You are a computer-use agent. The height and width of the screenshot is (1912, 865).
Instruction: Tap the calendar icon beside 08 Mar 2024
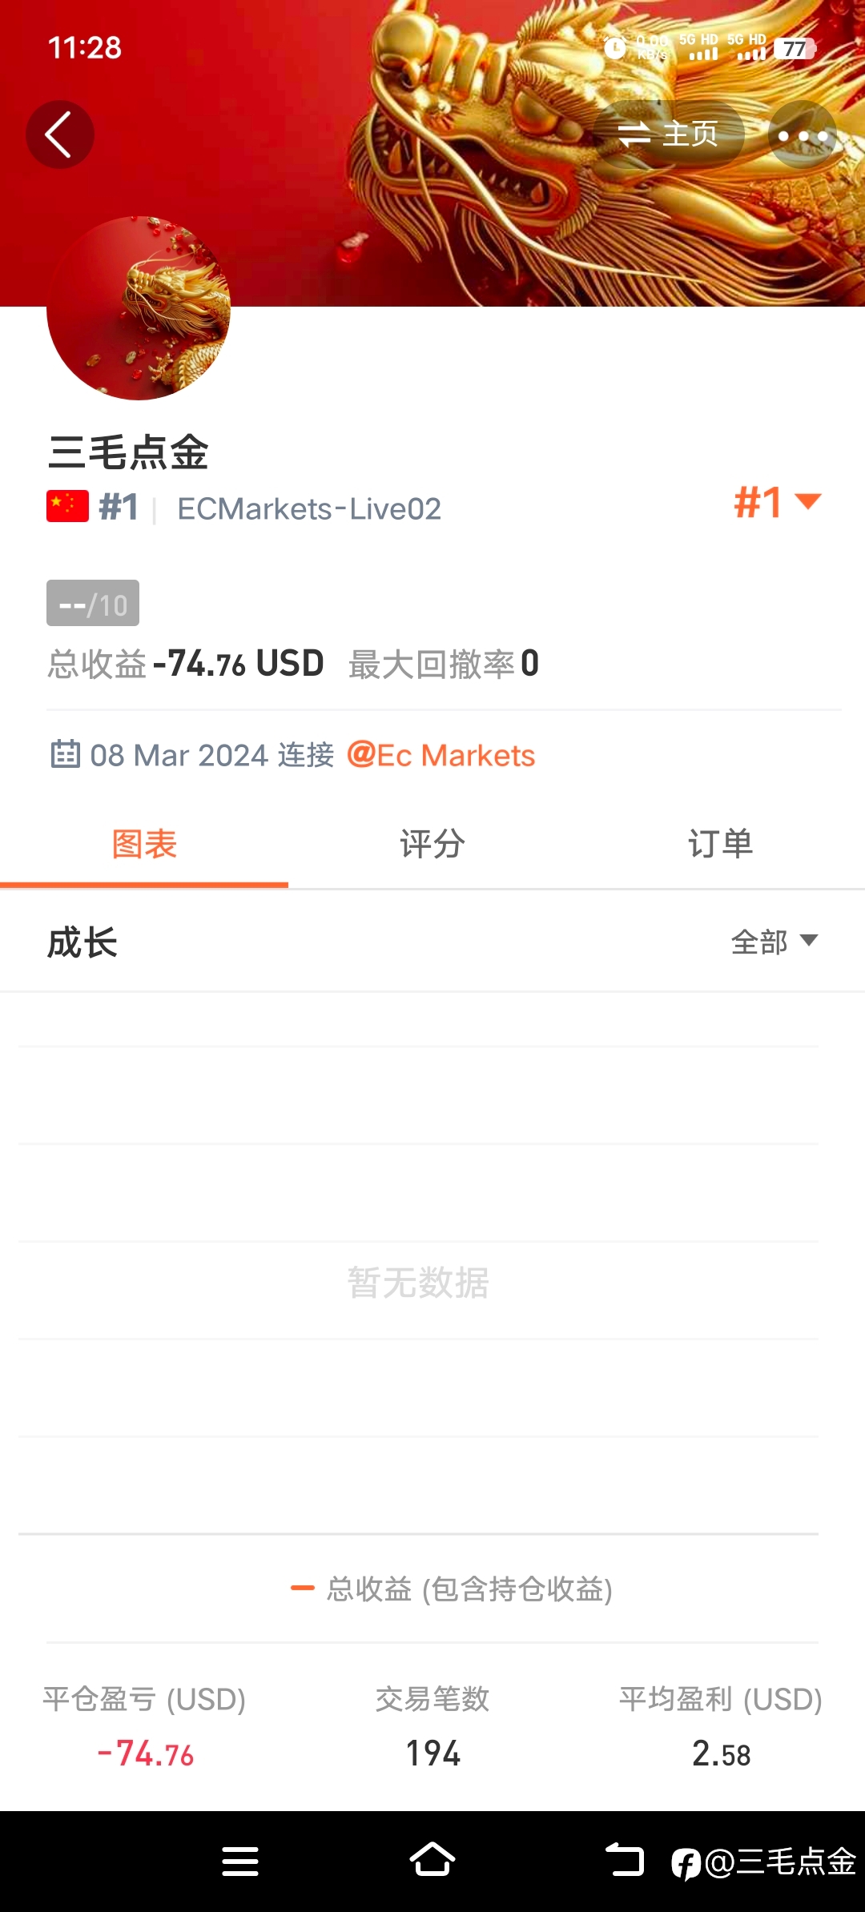click(65, 754)
